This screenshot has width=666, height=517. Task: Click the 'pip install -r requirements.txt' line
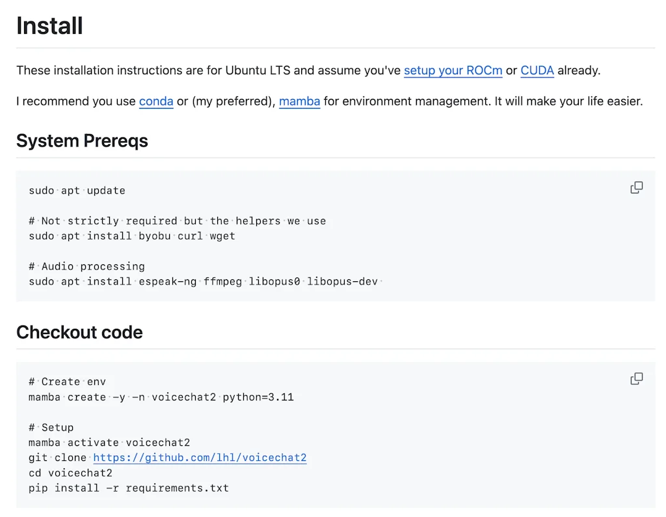(x=129, y=488)
